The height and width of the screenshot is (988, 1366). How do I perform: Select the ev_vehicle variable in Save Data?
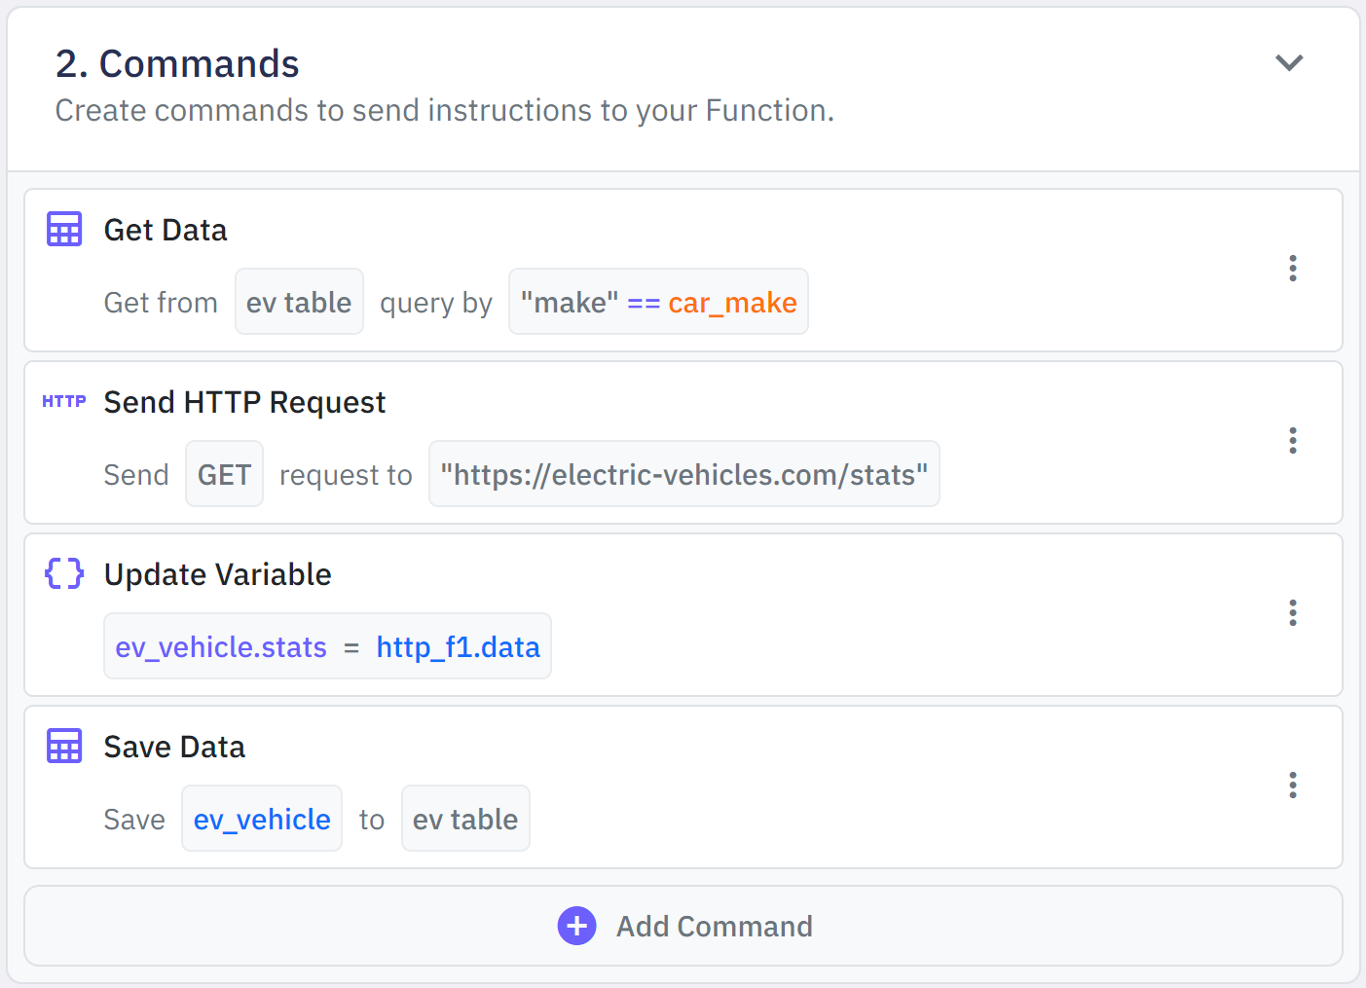point(262,819)
